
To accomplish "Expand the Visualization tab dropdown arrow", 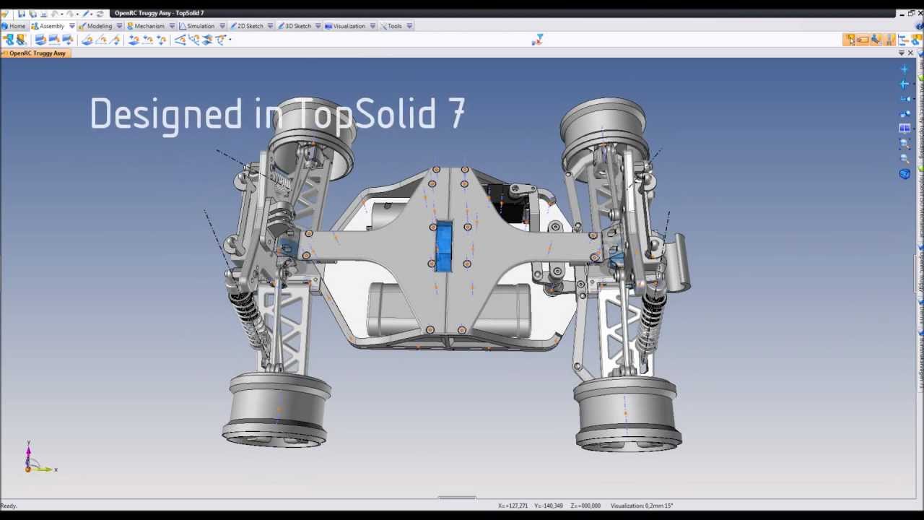I will pos(372,26).
